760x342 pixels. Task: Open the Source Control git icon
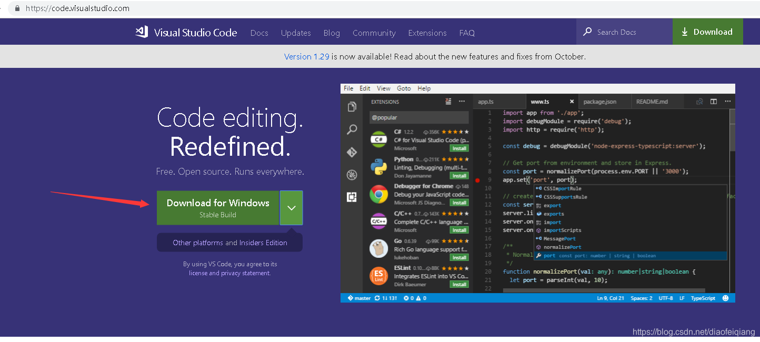point(352,152)
